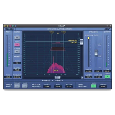Click the Slope/Q value showing 72 dB
Screen dimensions: 115x115
tap(17, 70)
